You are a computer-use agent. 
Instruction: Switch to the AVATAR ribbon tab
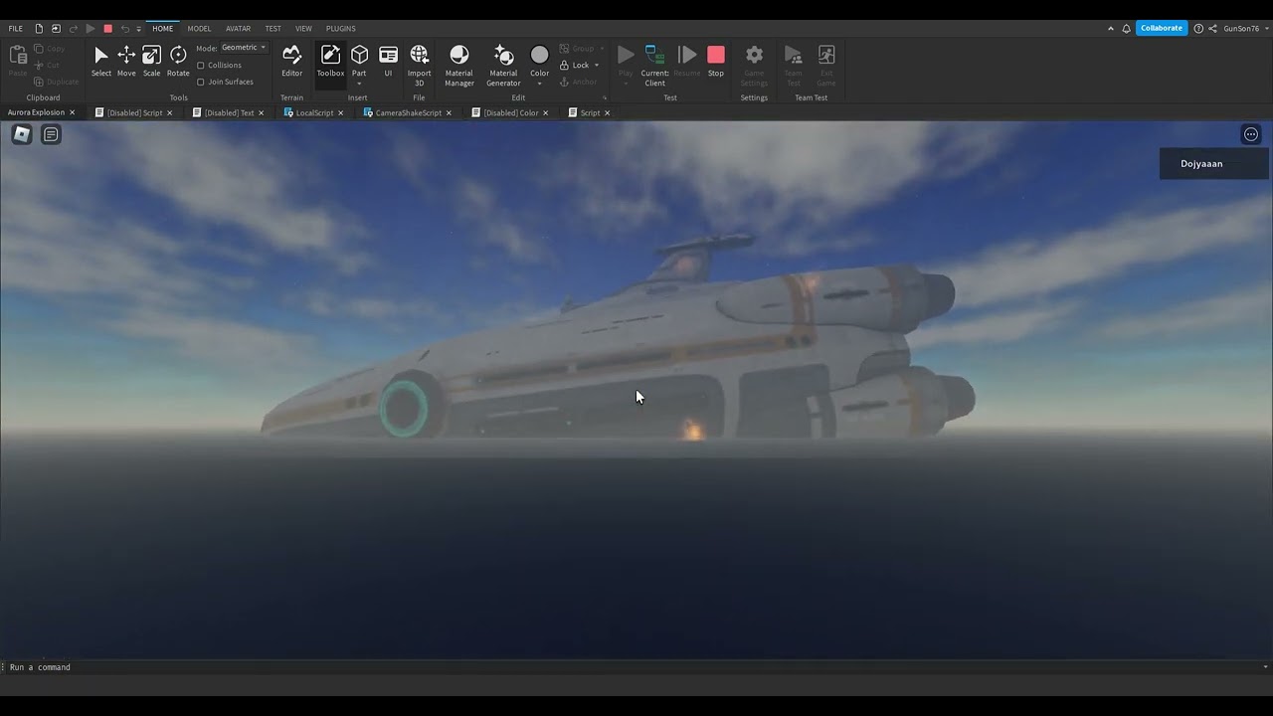(238, 29)
